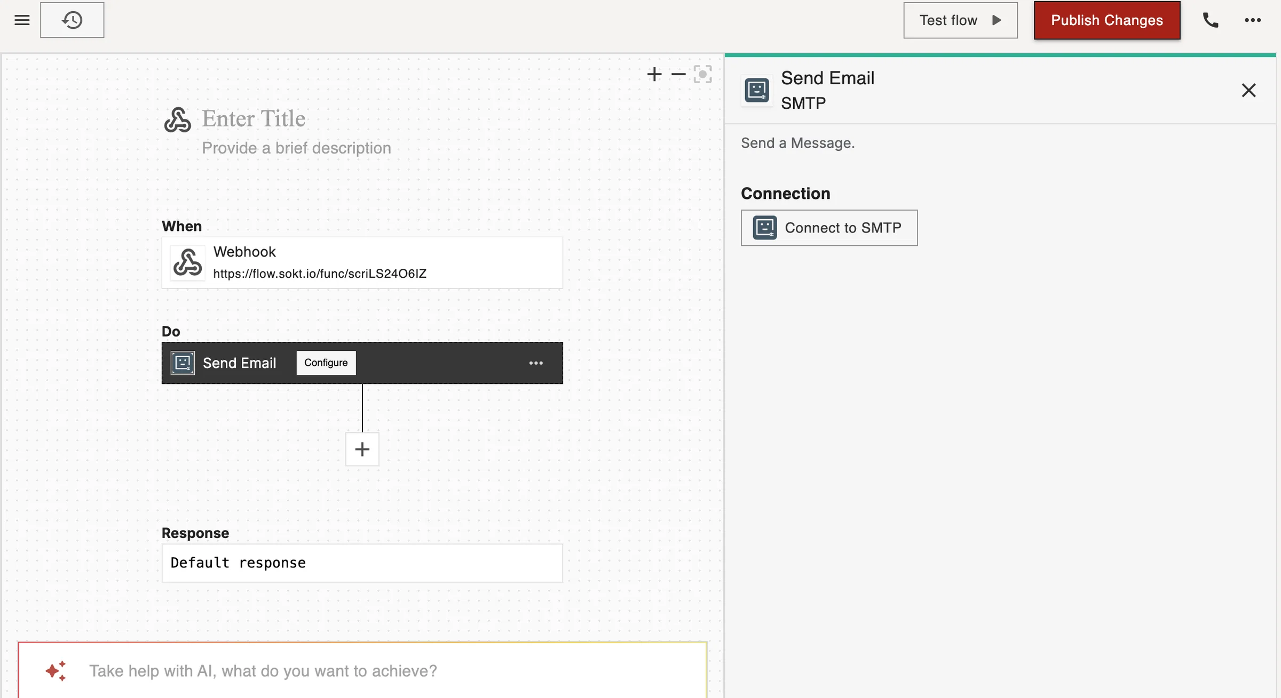This screenshot has height=698, width=1281.
Task: Click the Enter Title field
Action: click(254, 118)
